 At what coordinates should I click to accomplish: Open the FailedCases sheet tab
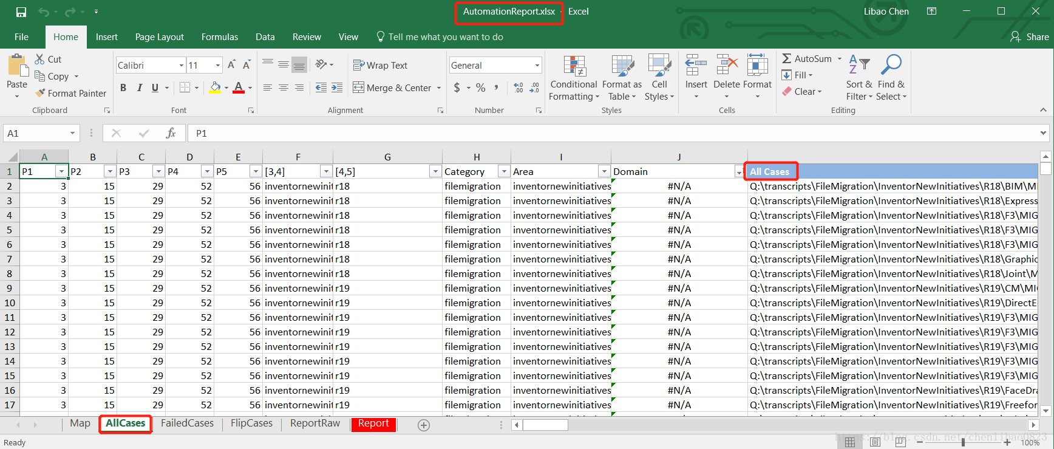187,423
